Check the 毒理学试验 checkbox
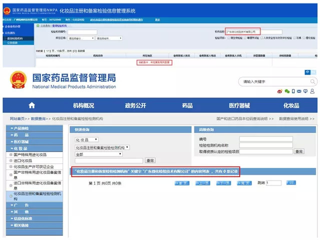 245,38
